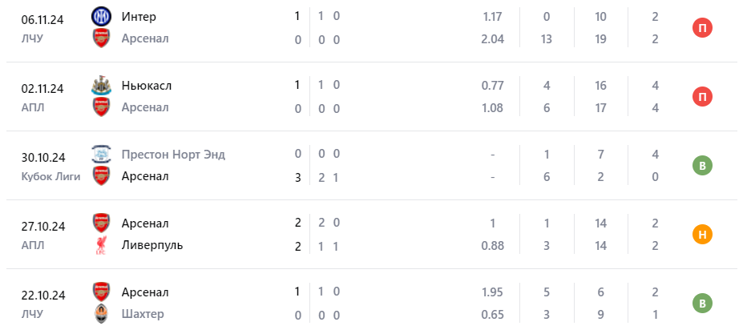Click red loss badge for Newcastle match
This screenshot has width=747, height=334.
[x=702, y=97]
